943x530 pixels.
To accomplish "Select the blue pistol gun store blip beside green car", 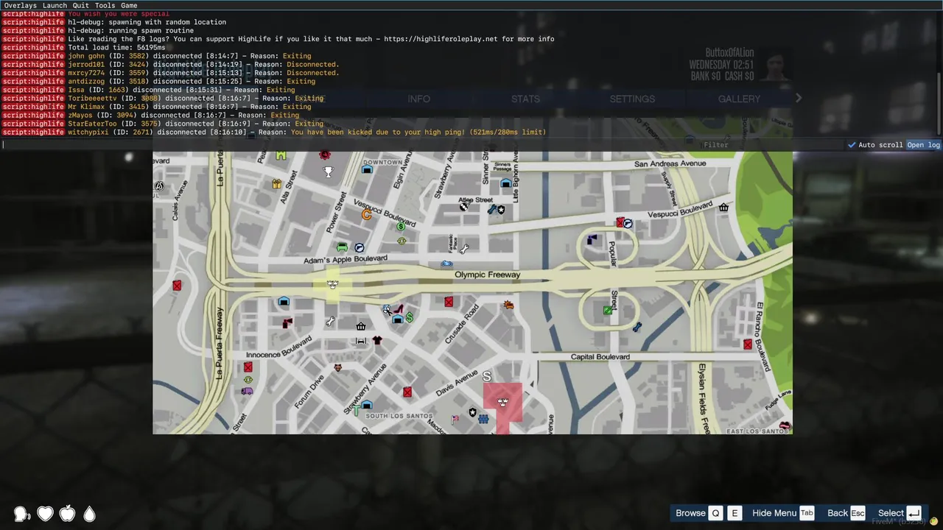I will point(359,248).
